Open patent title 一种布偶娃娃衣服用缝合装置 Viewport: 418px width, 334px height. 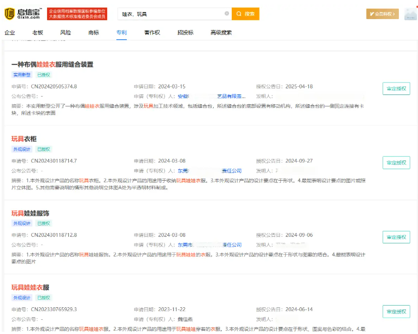pyautogui.click(x=52, y=64)
